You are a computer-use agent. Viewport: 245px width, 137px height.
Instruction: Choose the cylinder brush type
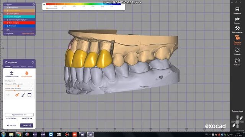click(x=29, y=95)
